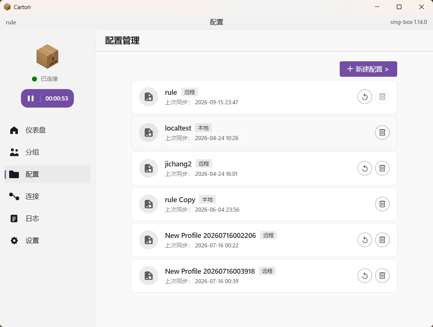Delete the jichang2 profile
433x327 pixels.
point(382,168)
